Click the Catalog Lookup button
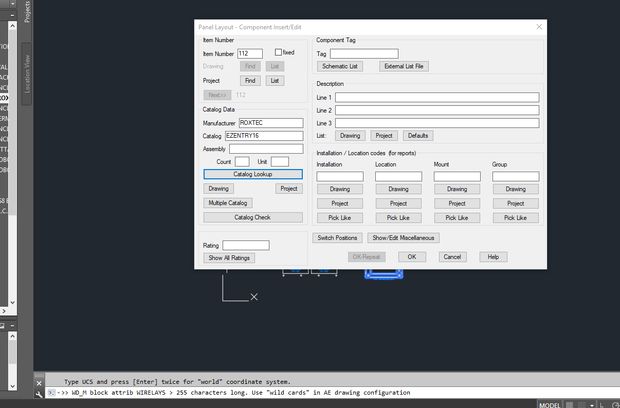Image resolution: width=620 pixels, height=408 pixels. 253,174
